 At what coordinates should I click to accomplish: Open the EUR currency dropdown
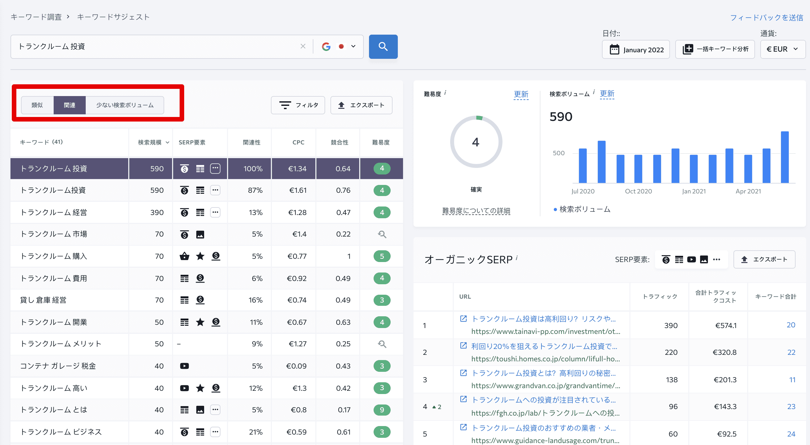783,49
